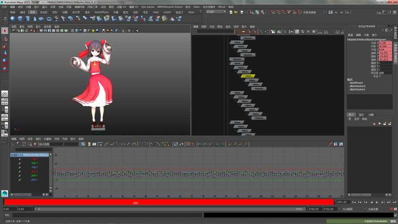398x224 pixels.
Task: Switch to four view layout
Action: point(5,102)
